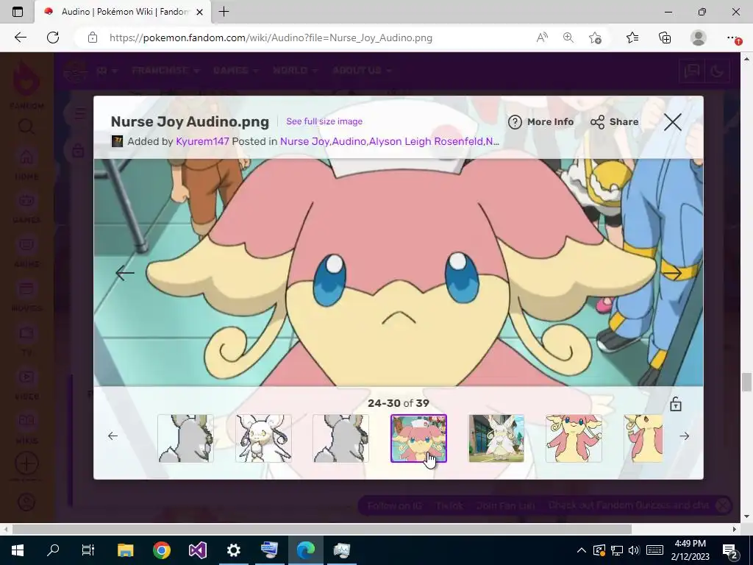Open Visual Studio from taskbar
Image resolution: width=753 pixels, height=565 pixels.
[x=197, y=550]
